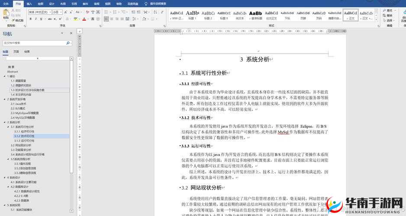
Task: Click the Increase Indent icon
Action: [139, 12]
